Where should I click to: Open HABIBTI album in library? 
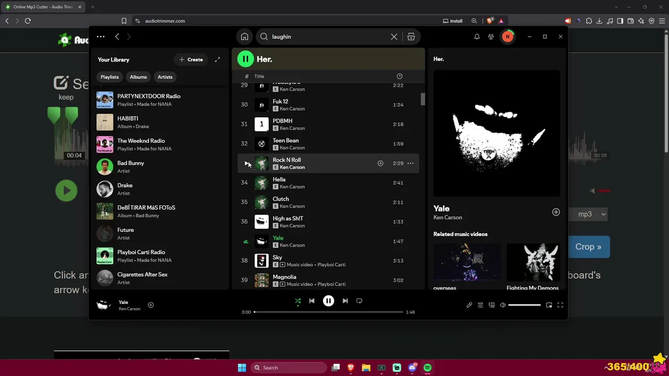160,122
